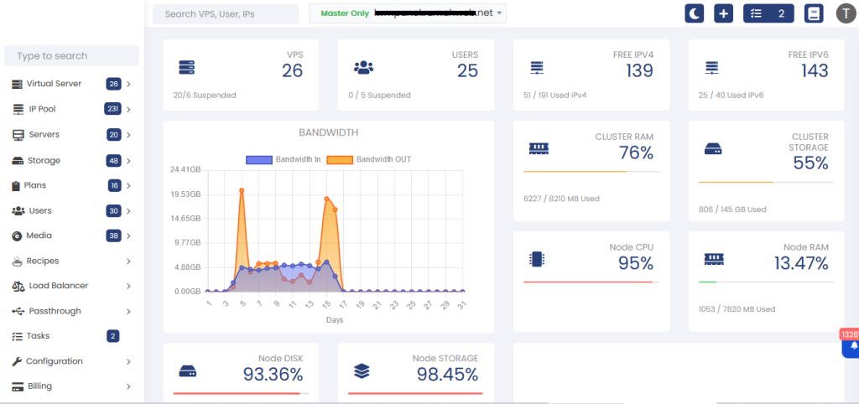Image resolution: width=859 pixels, height=404 pixels.
Task: Click the Node CPU red progress bar
Action: (587, 282)
